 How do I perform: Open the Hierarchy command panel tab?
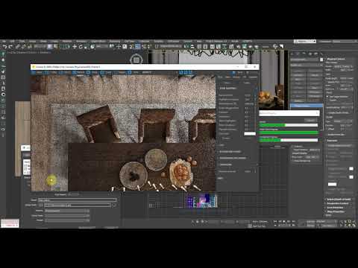pos(304,54)
